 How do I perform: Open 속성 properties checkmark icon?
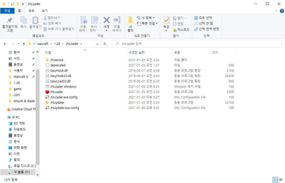point(166,20)
